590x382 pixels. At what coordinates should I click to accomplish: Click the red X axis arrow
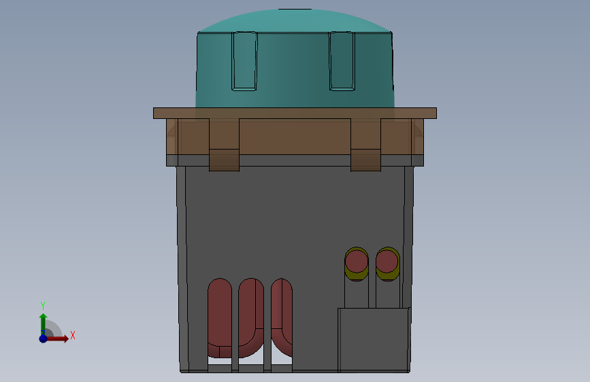(x=58, y=338)
